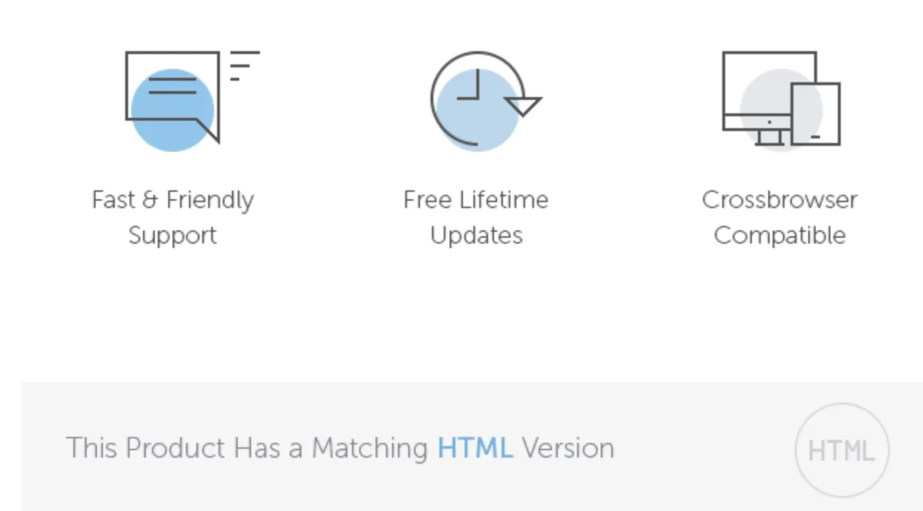This screenshot has width=923, height=511.
Task: Click the word 'Updates' under clock icon
Action: click(476, 236)
